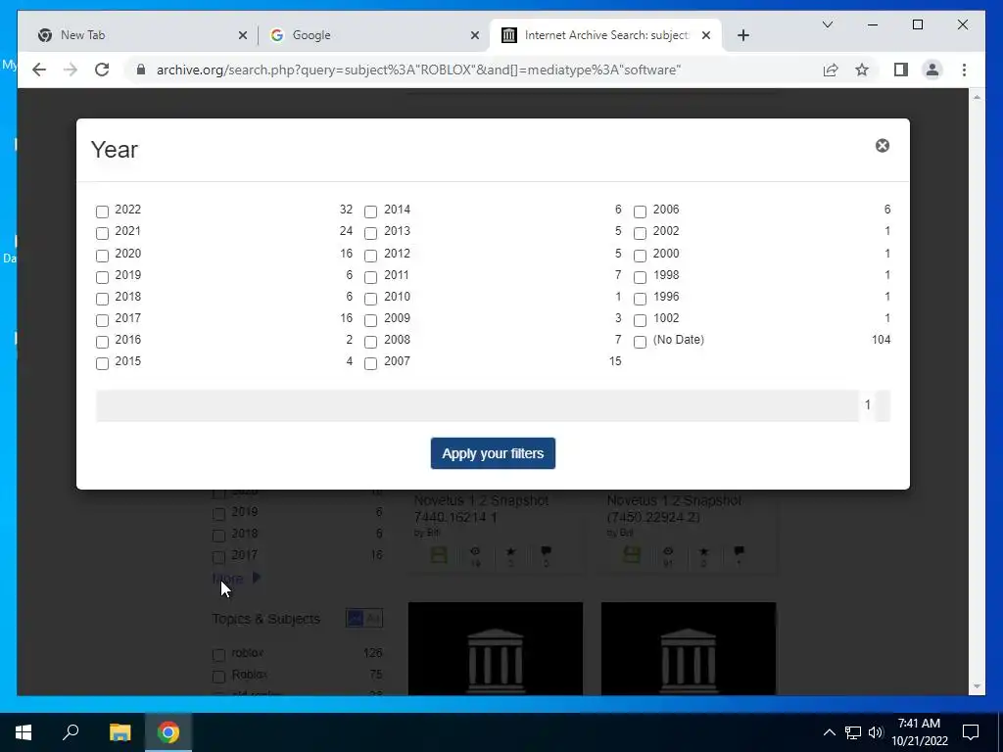The image size is (1003, 752).
Task: Close the Year filter dialog
Action: (883, 146)
